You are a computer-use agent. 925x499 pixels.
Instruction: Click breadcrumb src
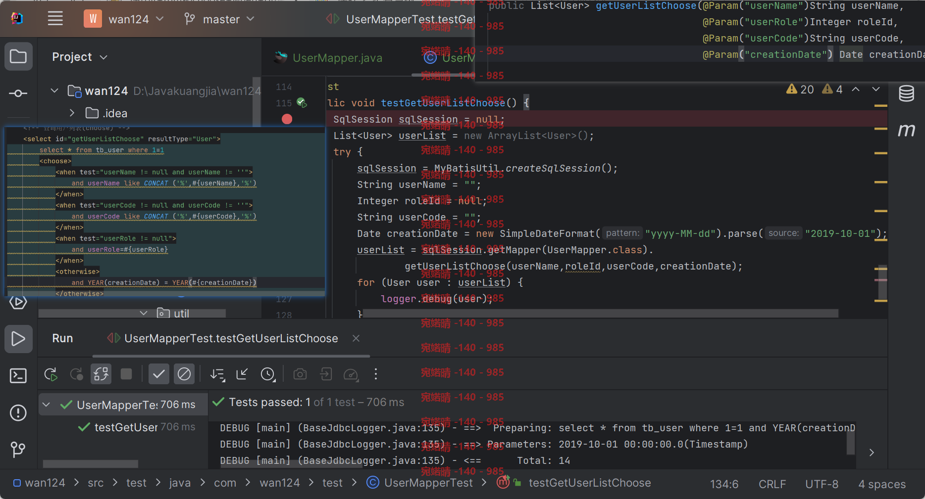point(96,483)
